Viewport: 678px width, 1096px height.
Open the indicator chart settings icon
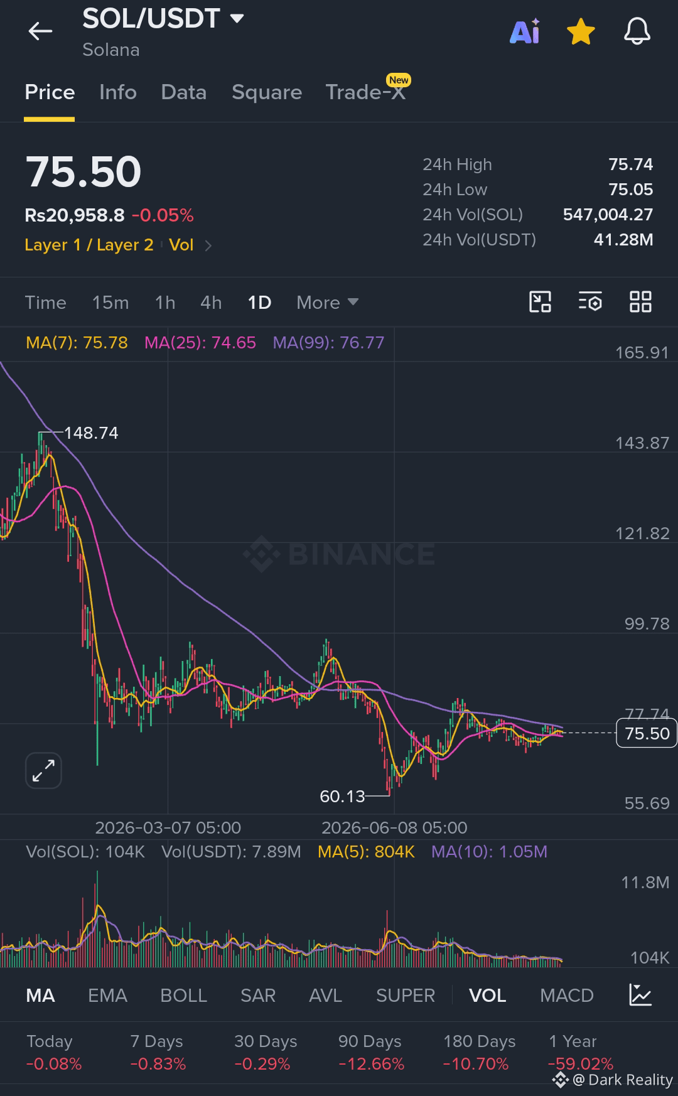640,995
